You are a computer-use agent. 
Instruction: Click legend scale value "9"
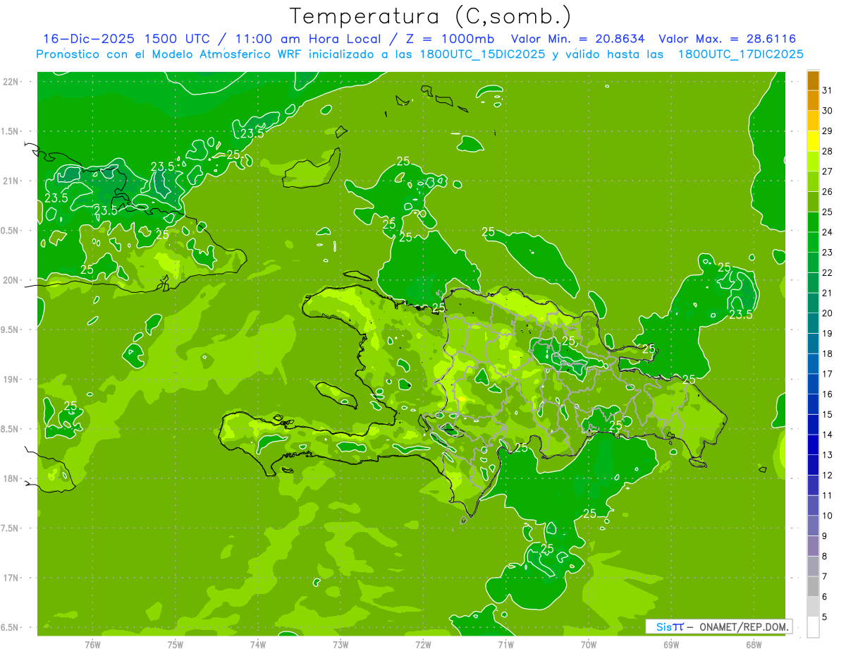[x=825, y=536]
